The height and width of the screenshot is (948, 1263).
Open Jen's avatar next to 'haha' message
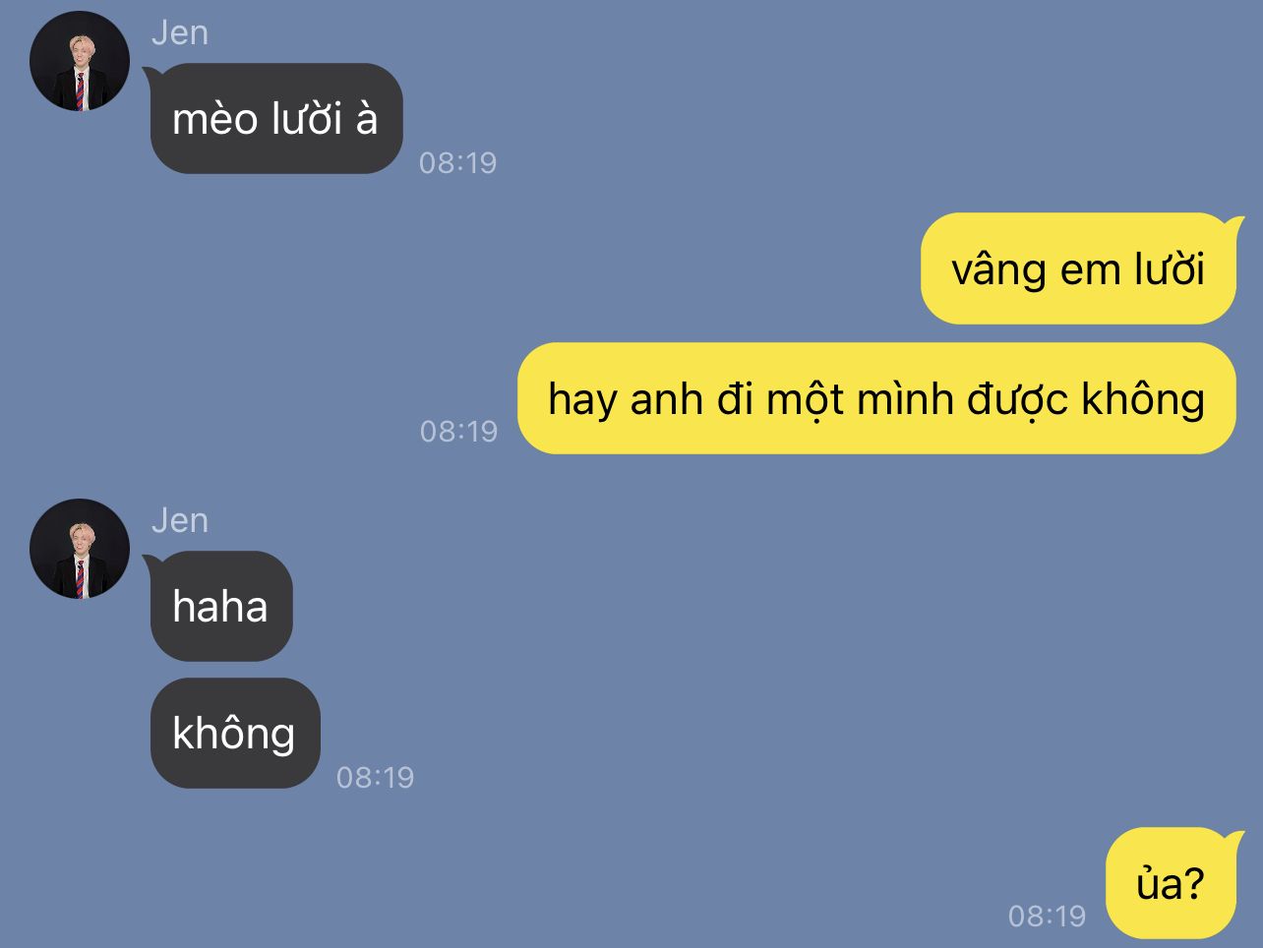pos(80,549)
